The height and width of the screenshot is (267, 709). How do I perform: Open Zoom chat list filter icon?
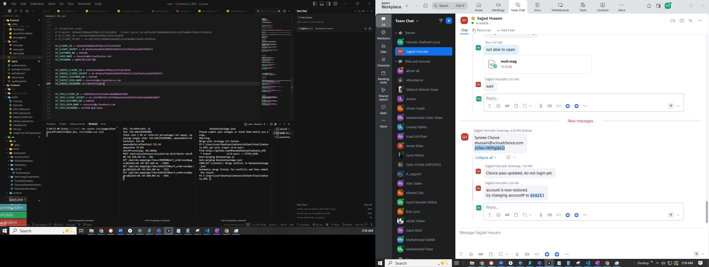(441, 21)
